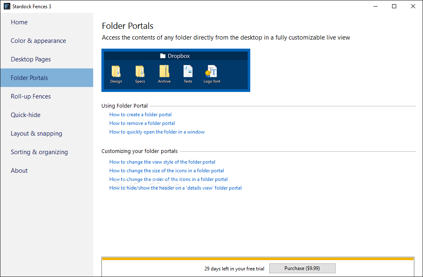Go to Color & appearance settings

[x=47, y=41]
